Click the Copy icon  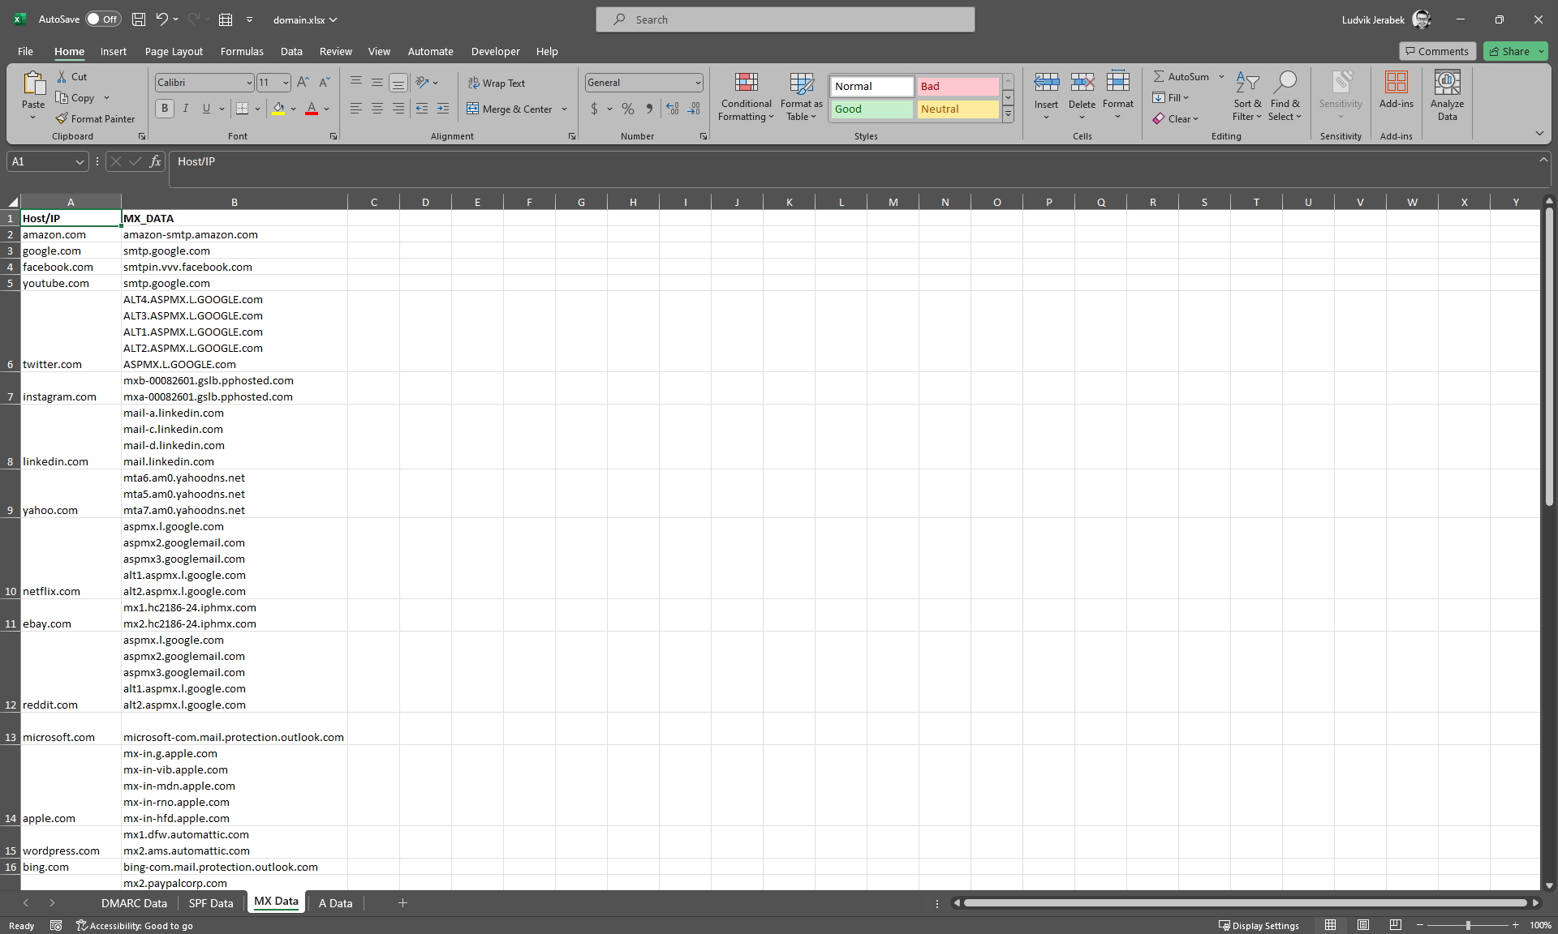click(62, 97)
